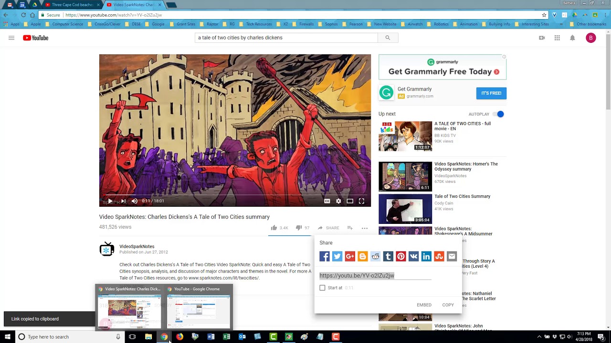Share the video to Facebook
The image size is (611, 343).
(325, 256)
